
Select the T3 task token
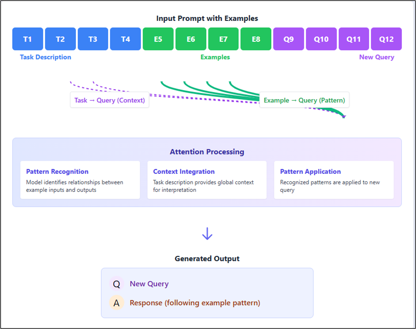coord(93,39)
